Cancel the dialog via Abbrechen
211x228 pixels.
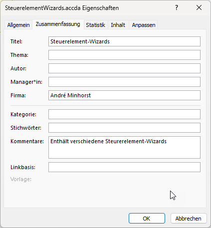click(x=189, y=219)
